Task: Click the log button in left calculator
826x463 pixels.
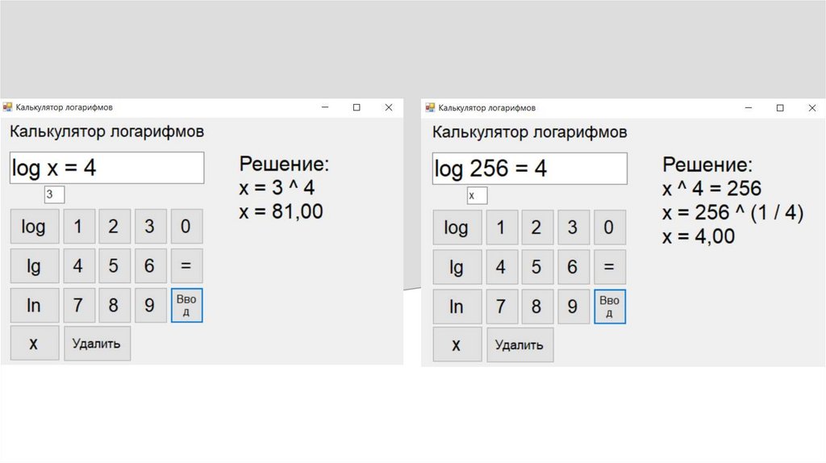Action: coord(34,227)
